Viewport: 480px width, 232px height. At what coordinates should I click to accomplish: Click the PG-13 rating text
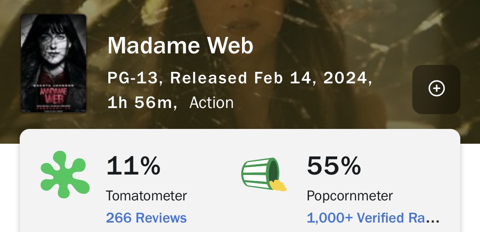pos(132,78)
